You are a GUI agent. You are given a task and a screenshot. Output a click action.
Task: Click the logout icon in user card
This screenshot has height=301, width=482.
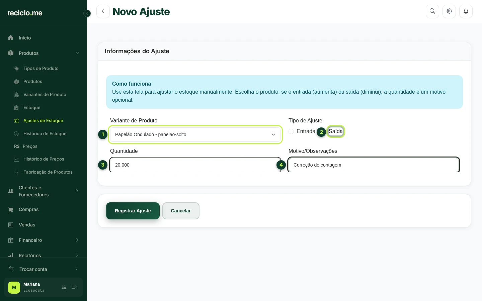click(x=74, y=287)
